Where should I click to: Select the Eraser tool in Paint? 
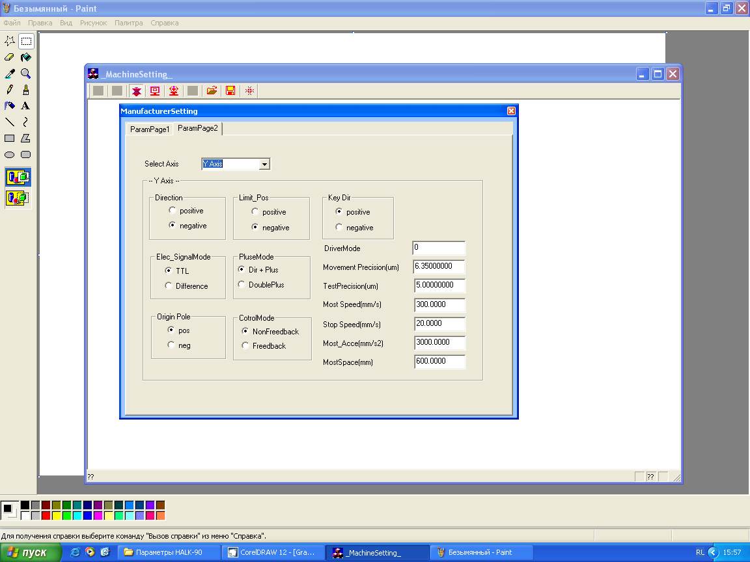click(x=10, y=57)
